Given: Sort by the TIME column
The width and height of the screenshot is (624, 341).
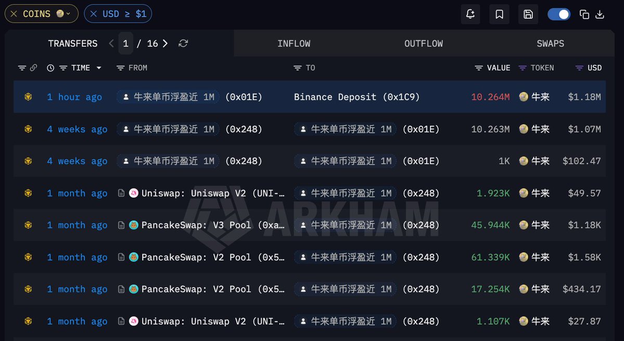Looking at the screenshot, I should click(x=80, y=68).
